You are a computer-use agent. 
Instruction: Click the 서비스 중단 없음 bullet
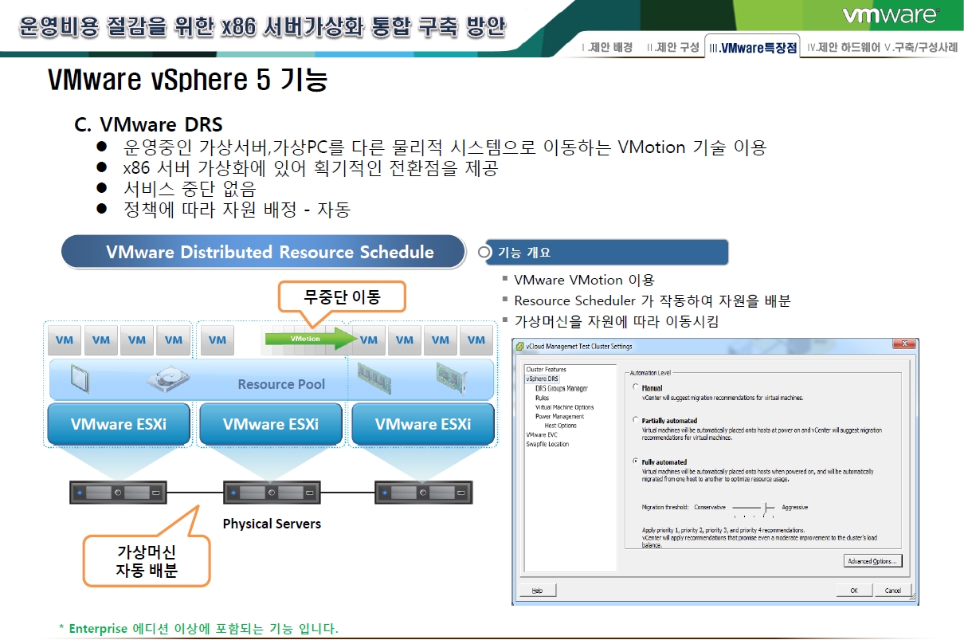[x=190, y=189]
